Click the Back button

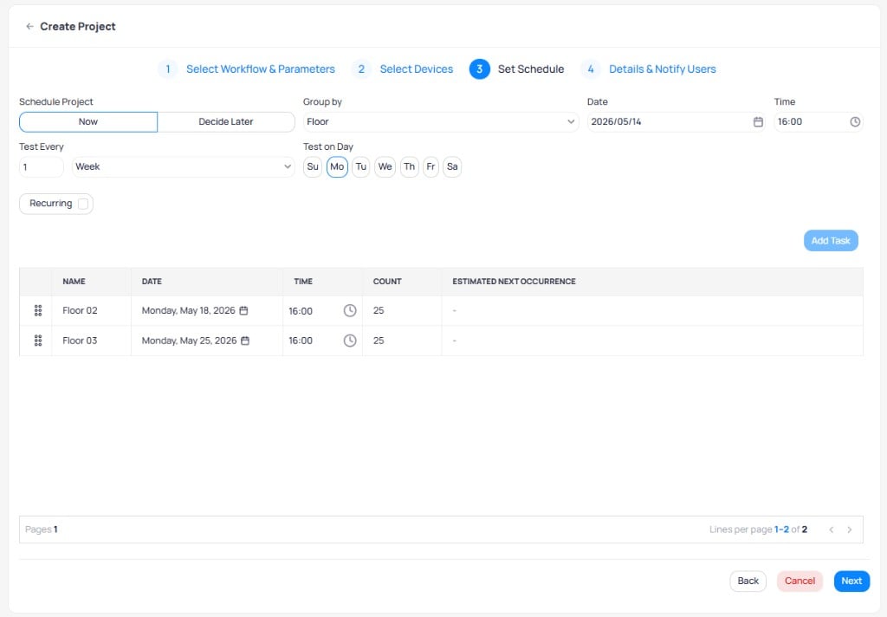(748, 581)
